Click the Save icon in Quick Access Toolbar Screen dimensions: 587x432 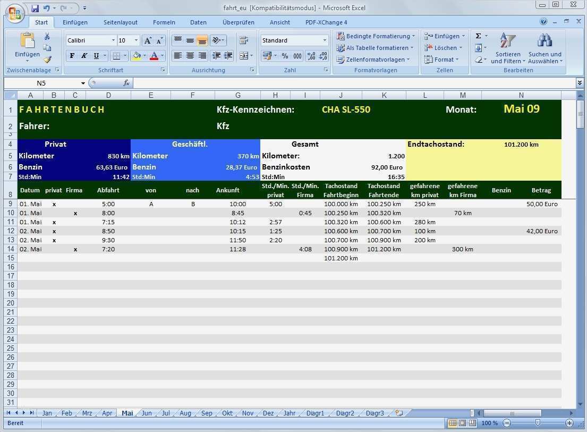pos(35,7)
